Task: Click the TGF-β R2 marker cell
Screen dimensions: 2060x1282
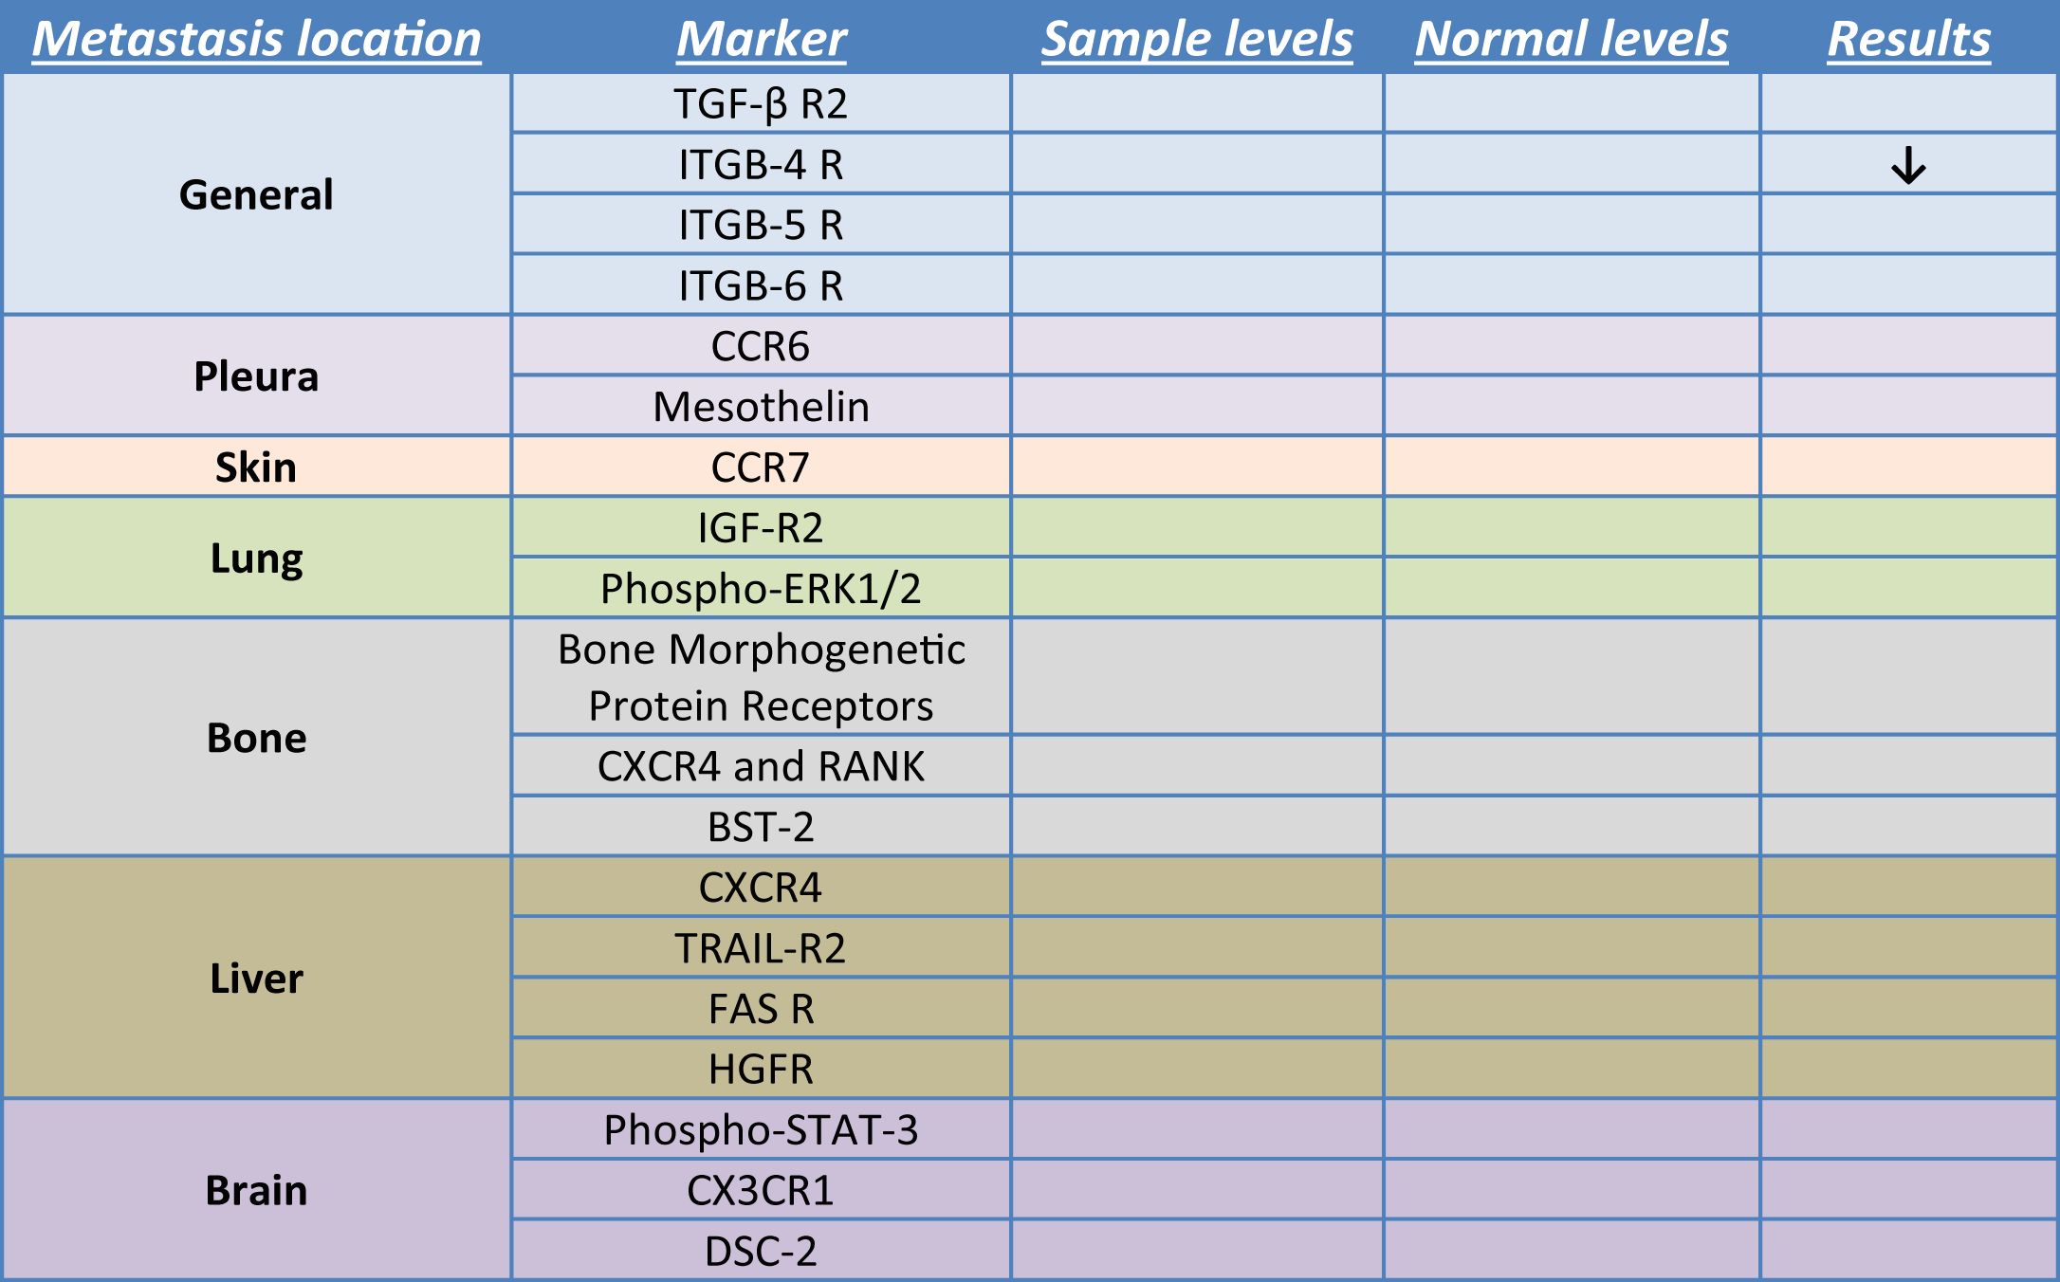Action: pyautogui.click(x=761, y=104)
